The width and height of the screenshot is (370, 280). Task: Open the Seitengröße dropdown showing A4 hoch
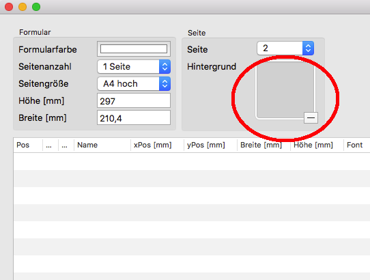[x=134, y=83]
